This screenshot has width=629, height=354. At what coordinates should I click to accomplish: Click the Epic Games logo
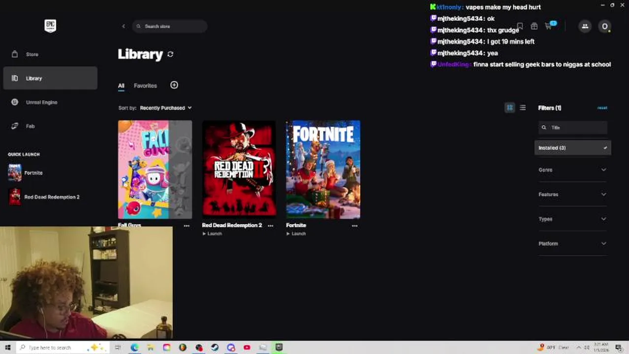(x=50, y=26)
